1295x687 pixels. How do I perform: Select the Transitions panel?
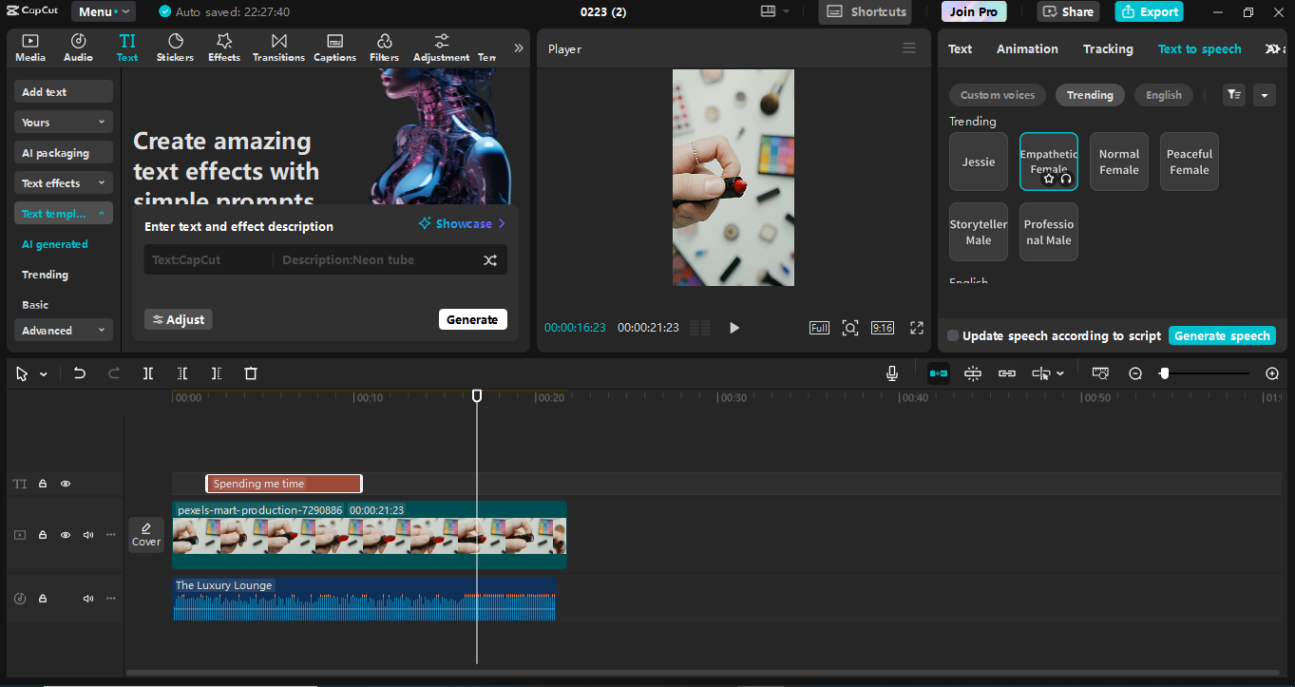click(278, 46)
